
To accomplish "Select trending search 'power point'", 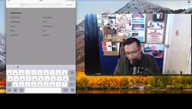I will [x=48, y=26].
